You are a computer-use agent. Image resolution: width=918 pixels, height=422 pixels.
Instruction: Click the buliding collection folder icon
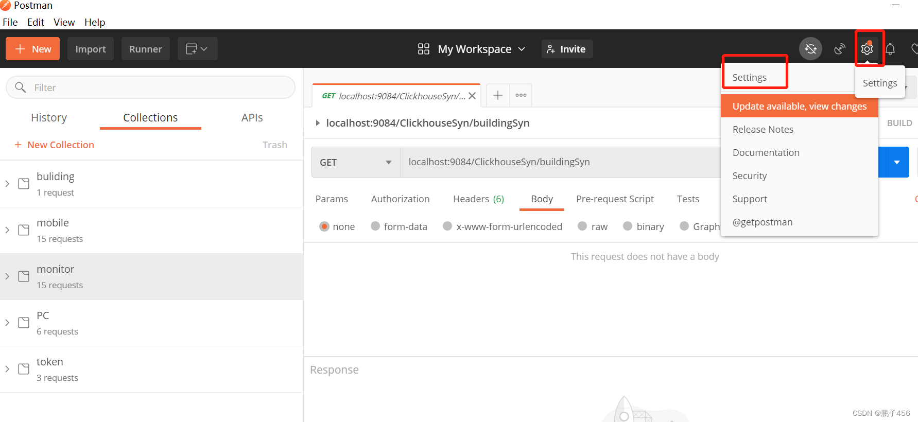tap(24, 184)
